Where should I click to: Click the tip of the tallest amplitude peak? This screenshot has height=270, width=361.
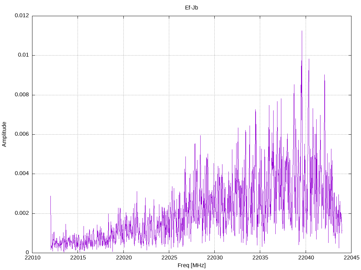tap(302, 31)
